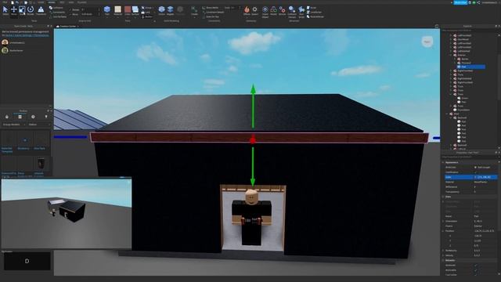The width and height of the screenshot is (501, 282).
Task: Toggle the Archivable property checkbox
Action: click(475, 270)
